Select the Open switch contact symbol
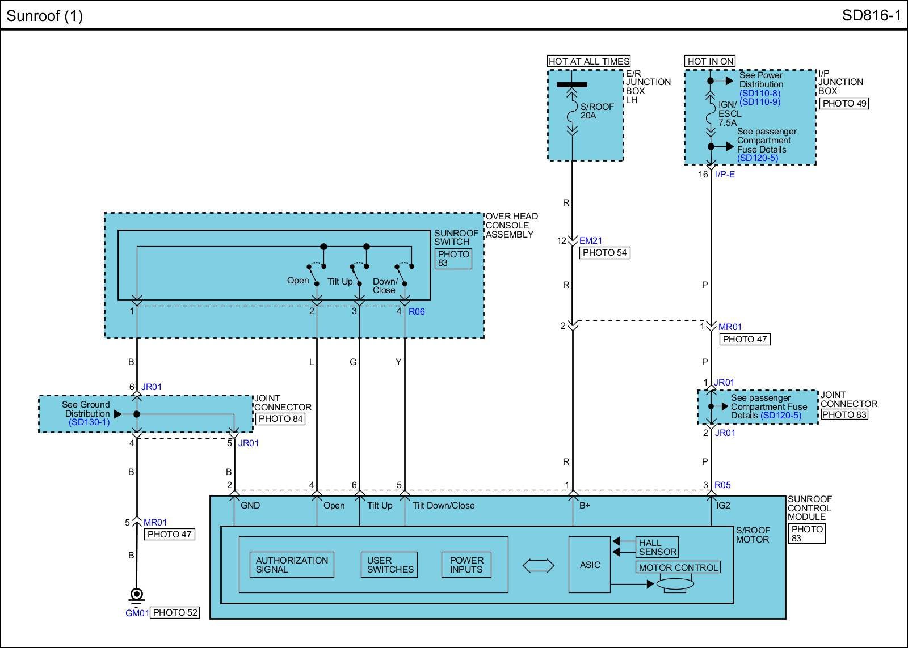 tap(315, 275)
